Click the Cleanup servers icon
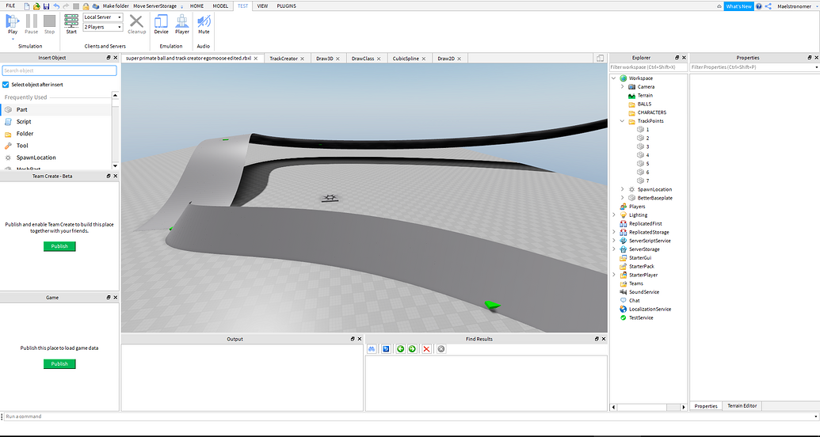This screenshot has height=437, width=820. click(x=136, y=24)
